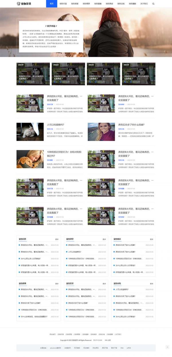Image resolution: width=172 pixels, height=357 pixels.
Task: Open the last featured card in the top row
Action: [x=139, y=74]
